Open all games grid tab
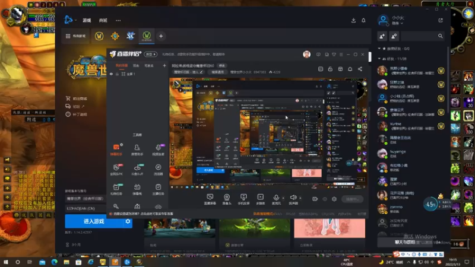This screenshot has height=267, width=475. coord(75,36)
